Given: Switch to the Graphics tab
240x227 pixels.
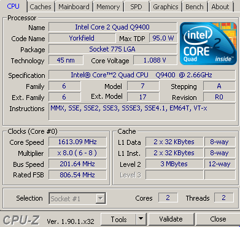Looking at the screenshot, I should [x=166, y=7].
